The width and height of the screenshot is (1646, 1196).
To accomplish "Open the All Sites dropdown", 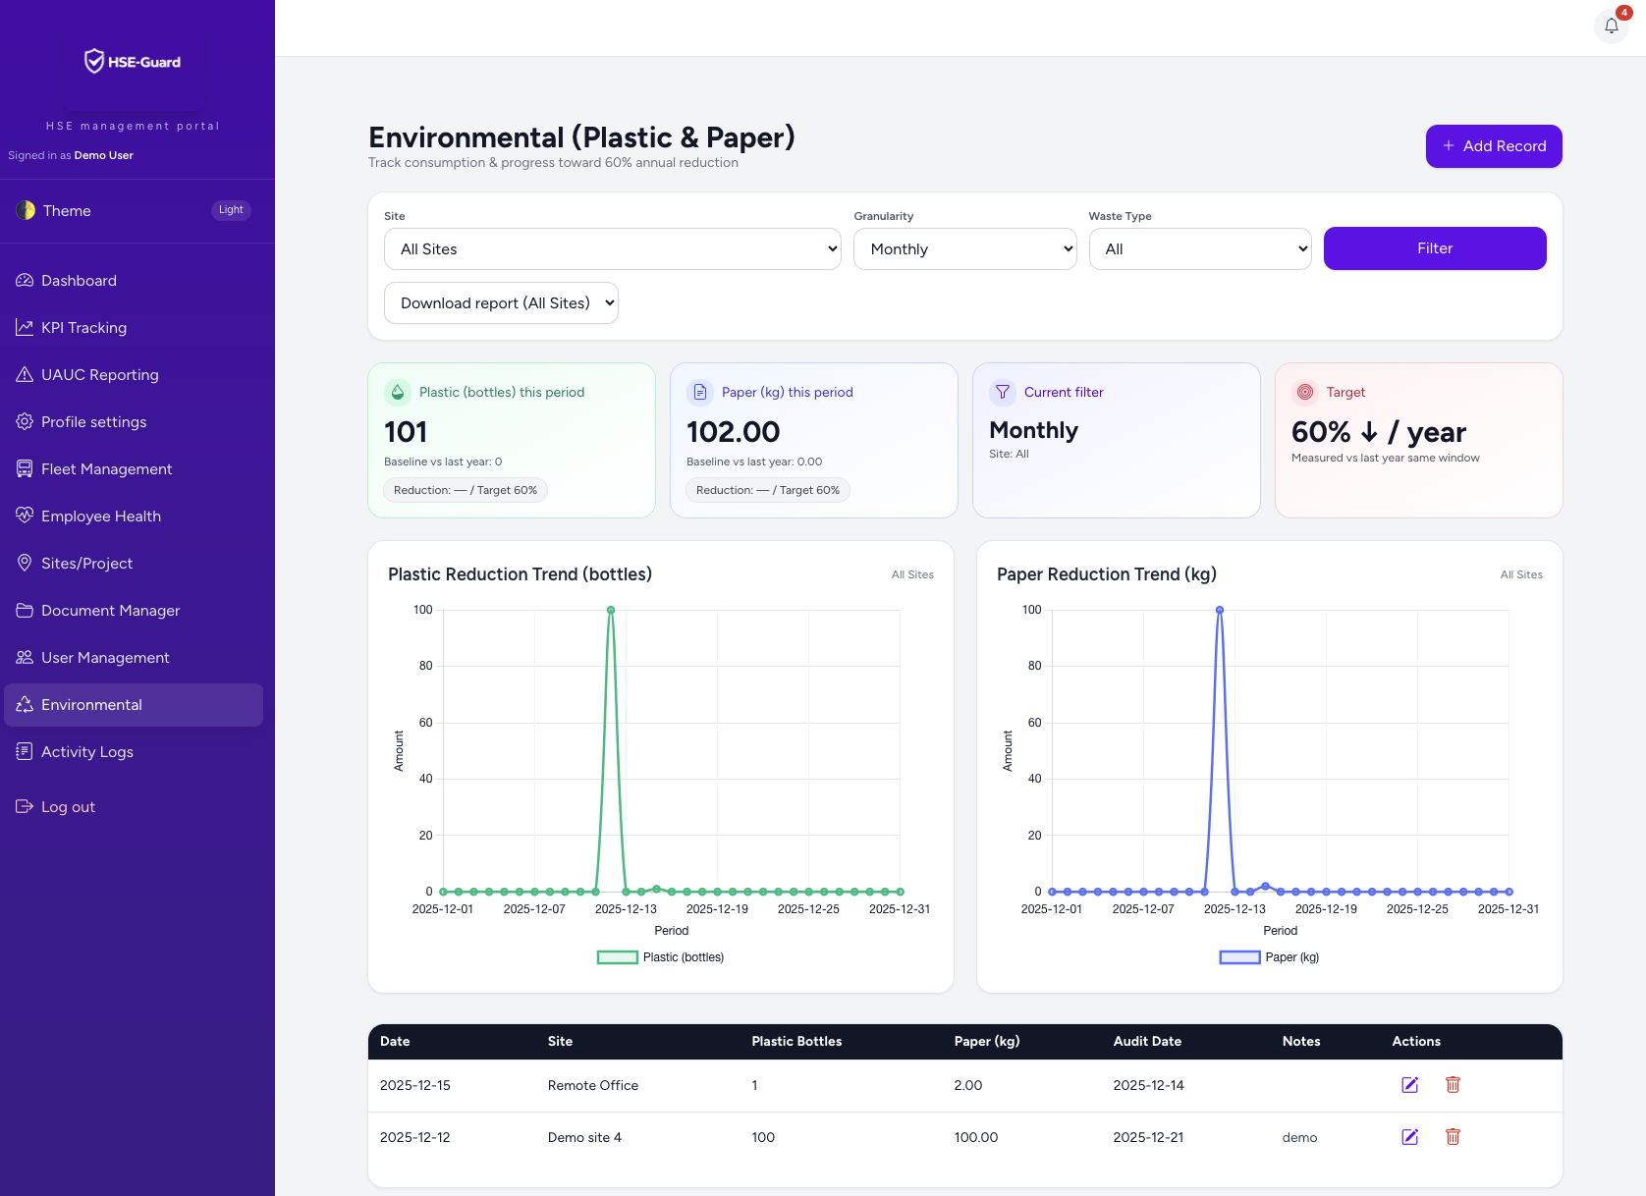I will [x=612, y=249].
